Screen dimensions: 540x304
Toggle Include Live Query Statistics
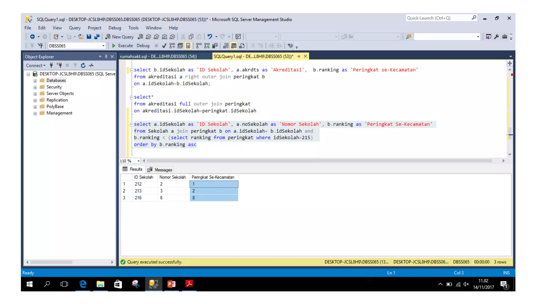[207, 46]
